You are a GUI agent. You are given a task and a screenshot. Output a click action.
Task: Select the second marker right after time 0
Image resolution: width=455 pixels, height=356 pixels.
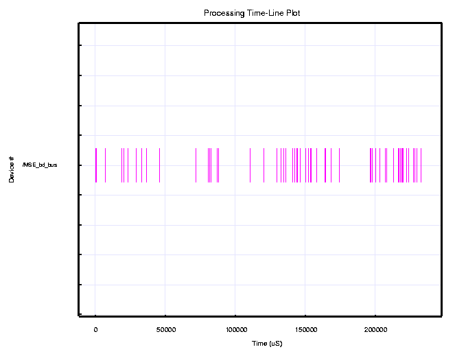(x=105, y=165)
